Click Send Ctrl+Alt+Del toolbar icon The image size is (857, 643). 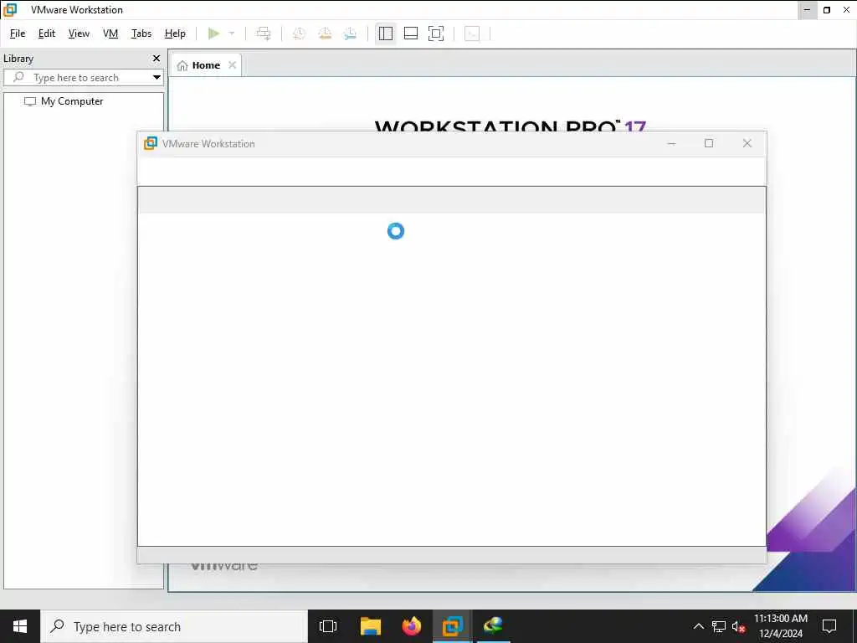point(264,33)
